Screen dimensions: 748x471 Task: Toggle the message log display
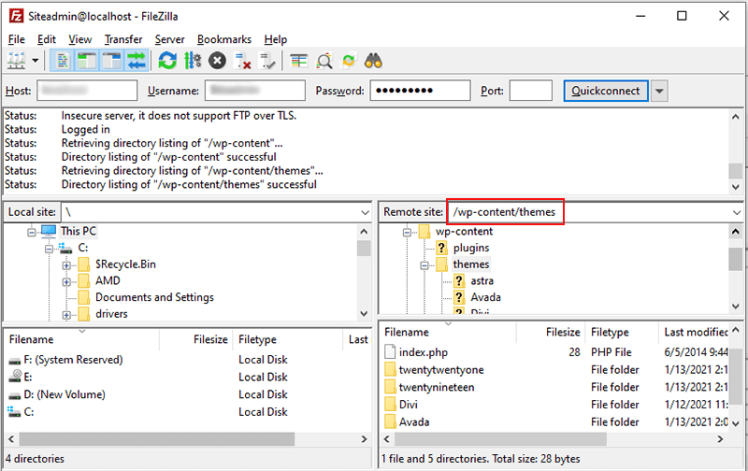[x=62, y=61]
